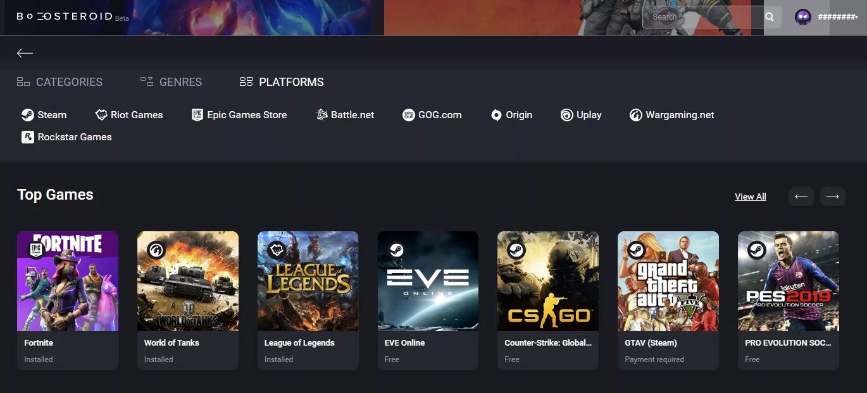The width and height of the screenshot is (867, 393).
Task: Click Installed status under Fortnite
Action: click(39, 360)
